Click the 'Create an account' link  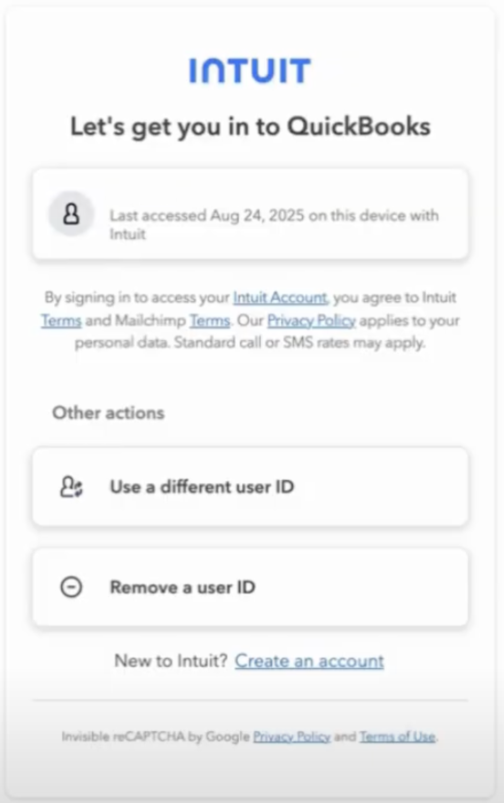309,661
